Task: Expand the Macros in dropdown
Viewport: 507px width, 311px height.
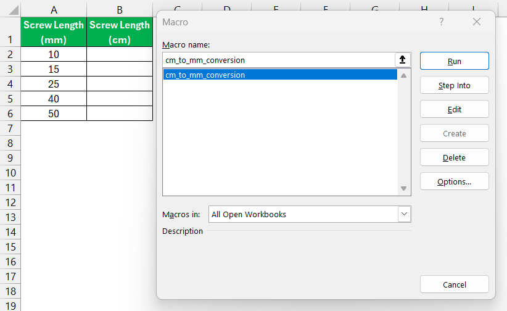Action: (404, 214)
